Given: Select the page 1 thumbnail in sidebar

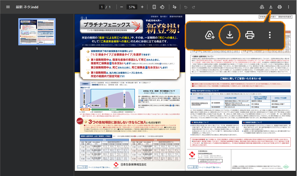Looking at the screenshot, I should point(32,32).
